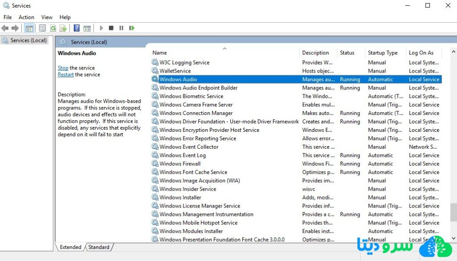The width and height of the screenshot is (457, 261).
Task: Click the gear icon beside Windows Firewall
Action: tap(155, 163)
